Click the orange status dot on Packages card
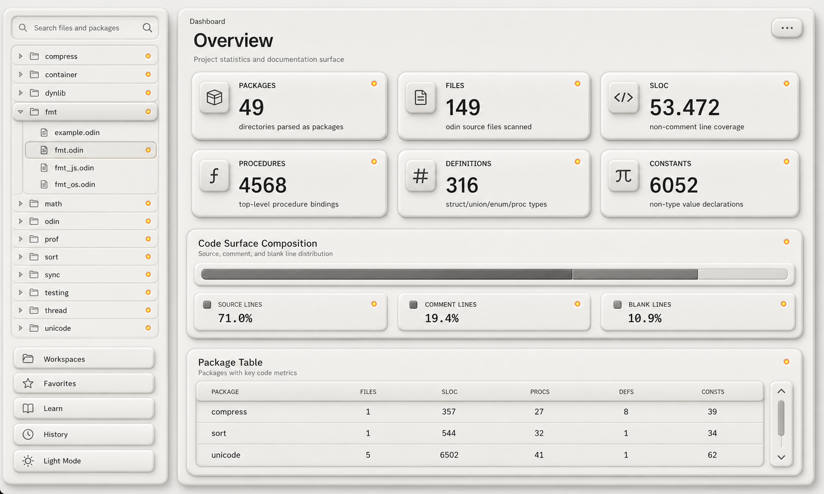The width and height of the screenshot is (824, 494). tap(374, 83)
